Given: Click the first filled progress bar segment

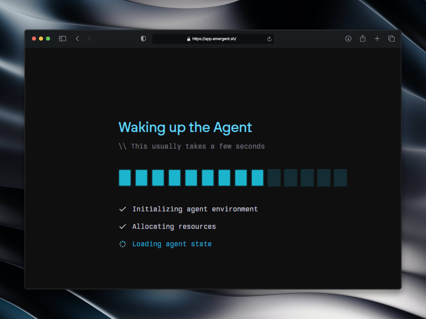Looking at the screenshot, I should click(125, 178).
